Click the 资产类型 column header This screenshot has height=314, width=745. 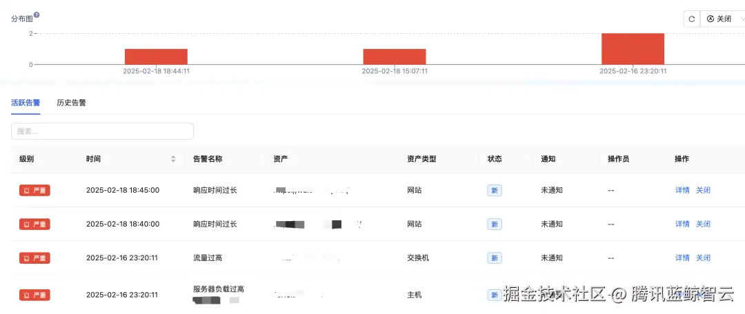coord(421,159)
